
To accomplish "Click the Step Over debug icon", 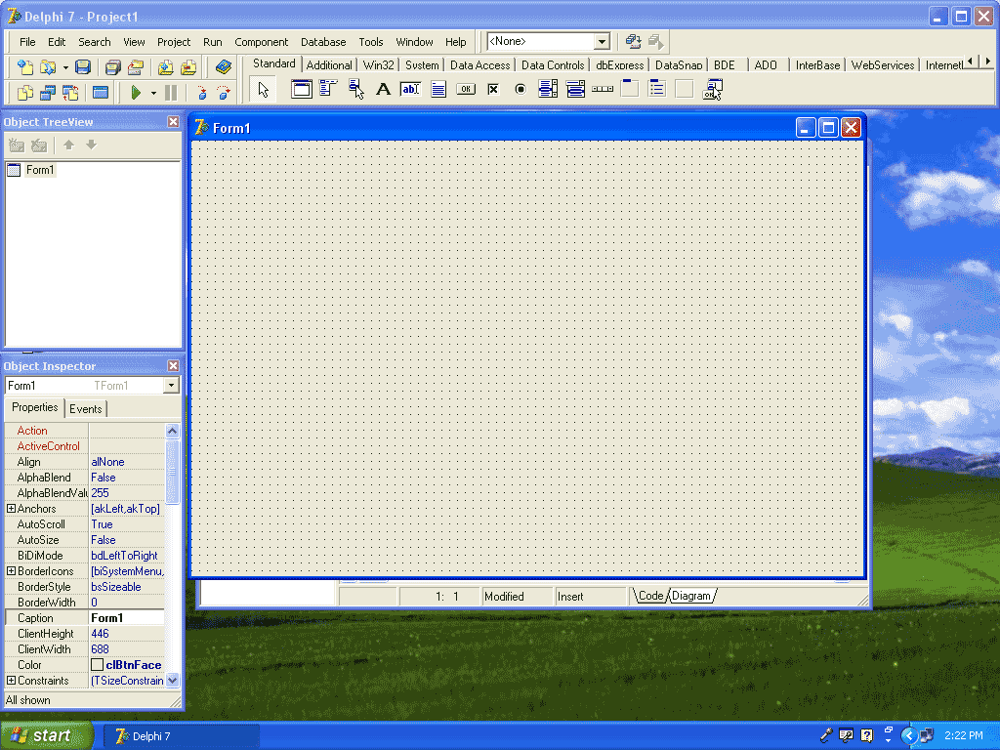I will (224, 93).
